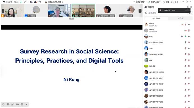
Task: Toggle the camera icon for the first participant
Action: [189, 25]
